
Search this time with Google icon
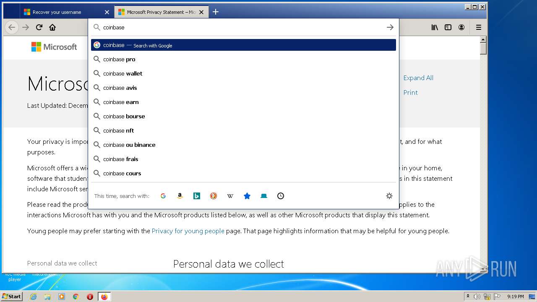point(163,196)
